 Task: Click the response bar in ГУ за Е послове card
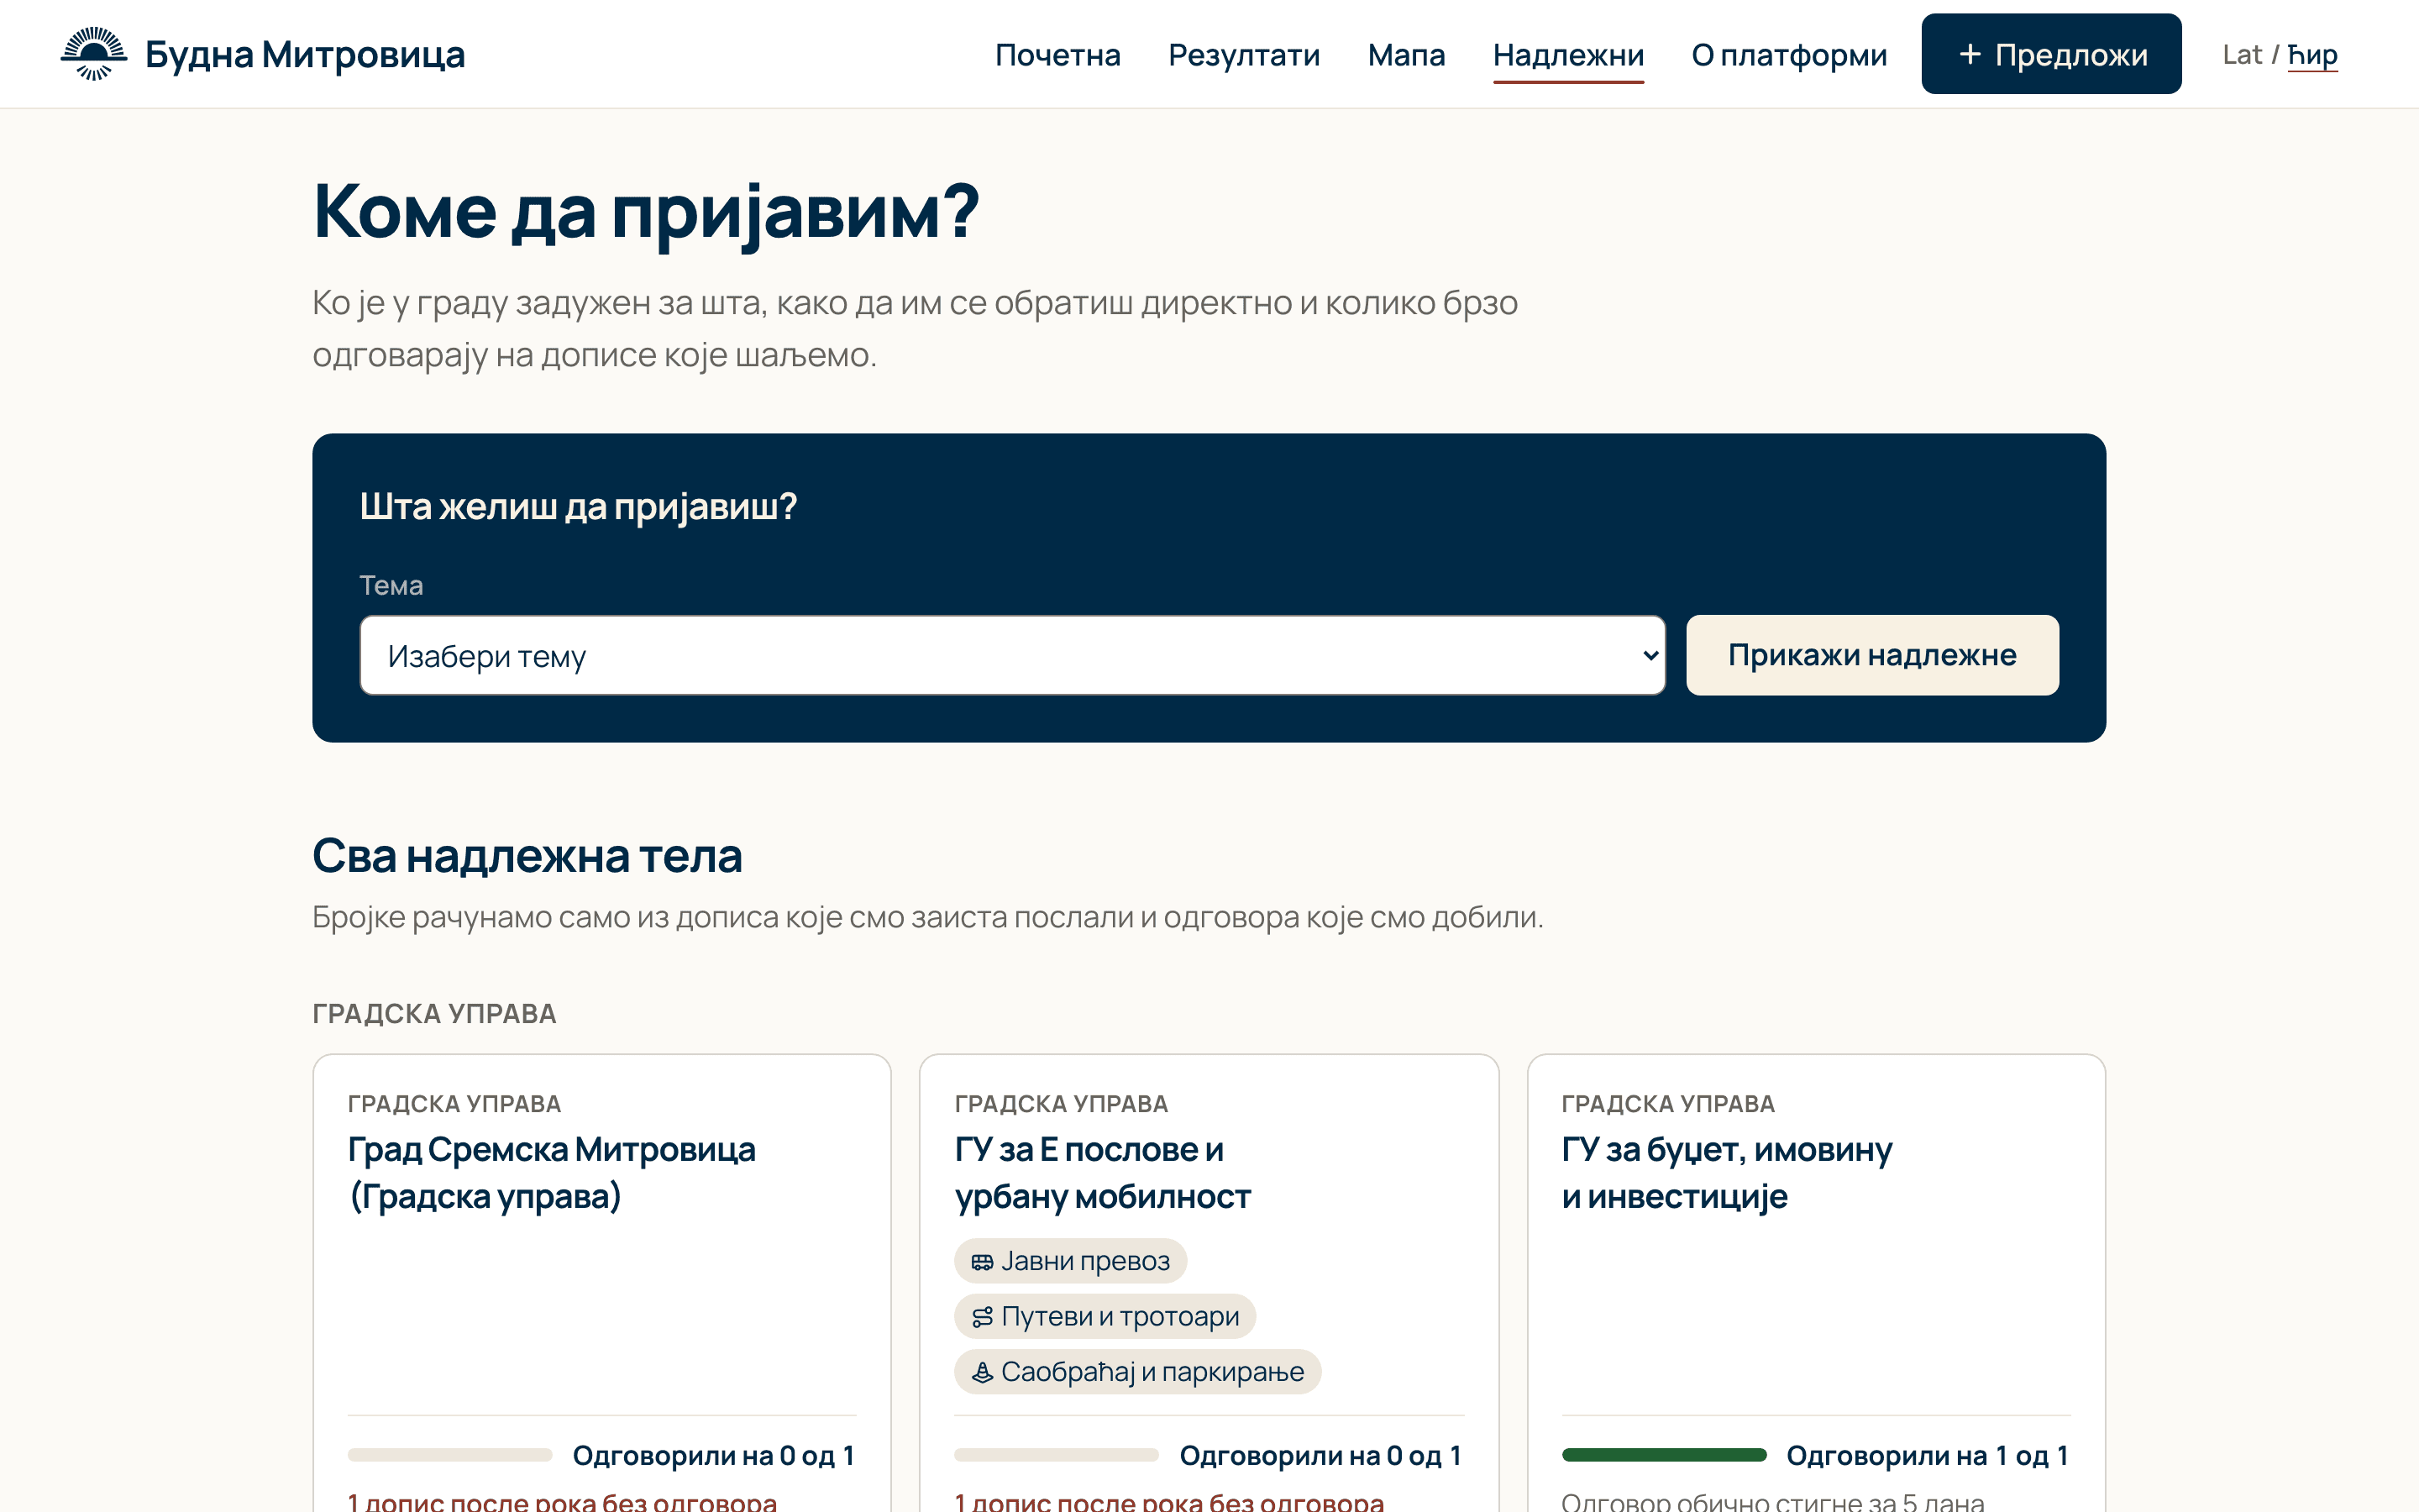coord(1057,1455)
